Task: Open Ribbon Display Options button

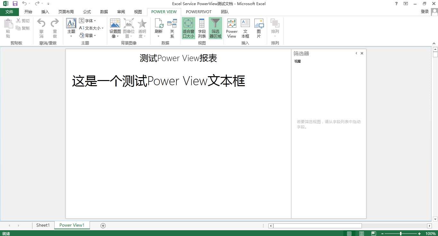Action: tap(406, 4)
